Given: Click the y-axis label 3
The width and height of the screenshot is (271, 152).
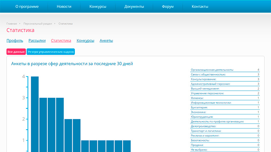Looking at the screenshot, I should (x=24, y=98).
